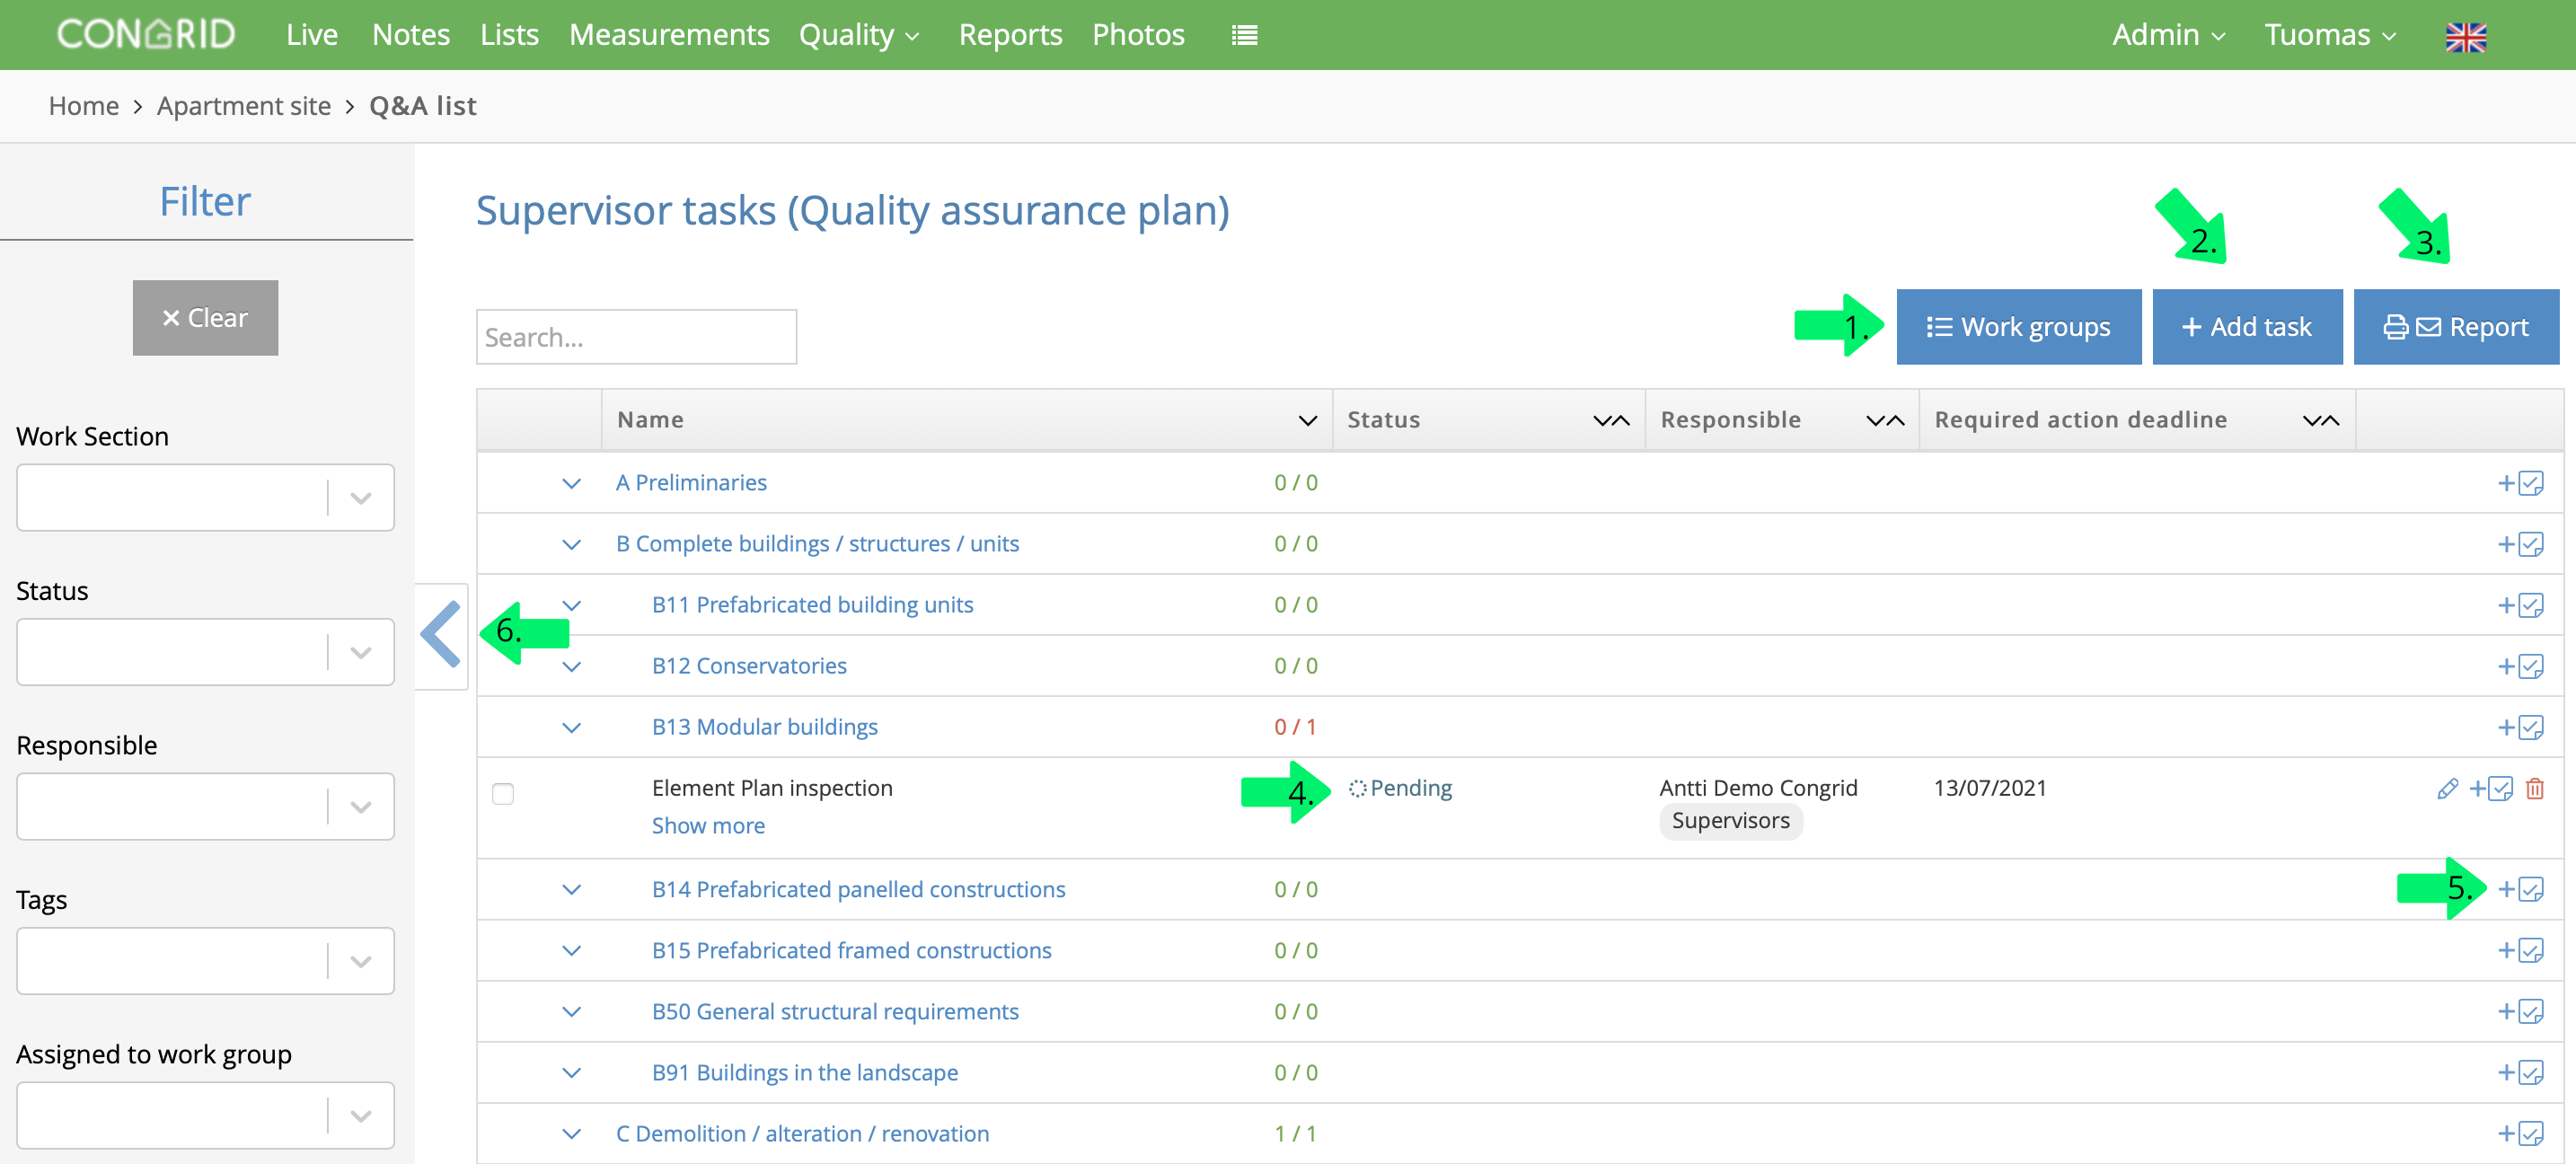Open the Work Section filter dropdown

205,497
